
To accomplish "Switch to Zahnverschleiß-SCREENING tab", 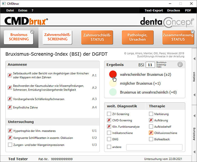I will point(57,37).
